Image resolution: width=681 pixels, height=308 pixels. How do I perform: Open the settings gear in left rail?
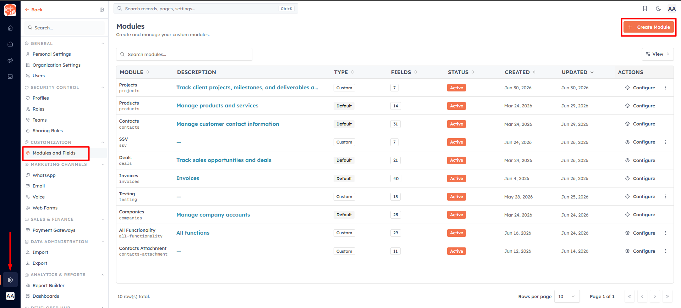[x=10, y=280]
